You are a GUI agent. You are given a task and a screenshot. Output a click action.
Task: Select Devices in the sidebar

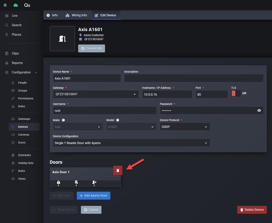[24, 127]
